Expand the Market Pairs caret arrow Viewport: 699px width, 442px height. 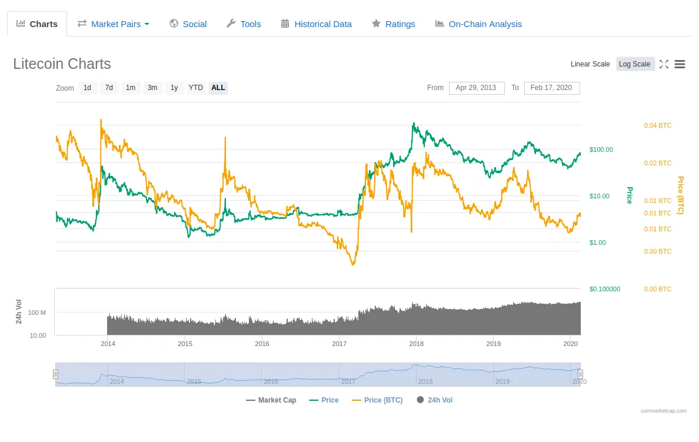(x=147, y=25)
